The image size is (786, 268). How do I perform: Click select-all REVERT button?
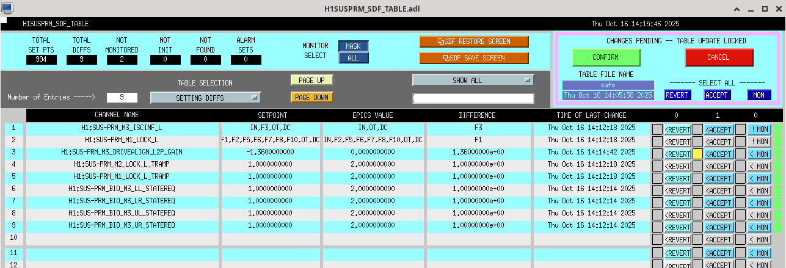[x=677, y=95]
